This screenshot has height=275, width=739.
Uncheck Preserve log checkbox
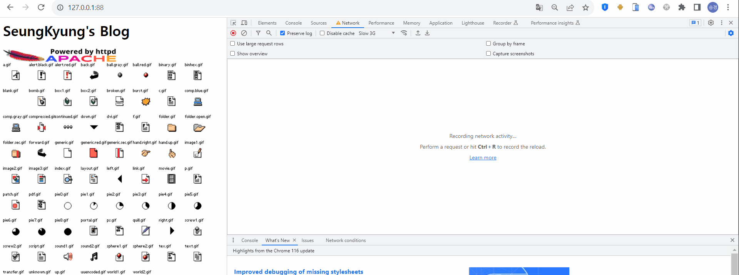click(283, 33)
